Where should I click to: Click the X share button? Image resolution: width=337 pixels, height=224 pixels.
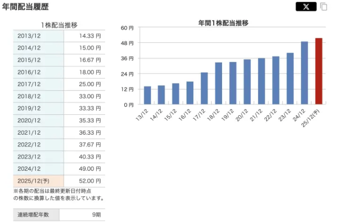[x=306, y=7]
